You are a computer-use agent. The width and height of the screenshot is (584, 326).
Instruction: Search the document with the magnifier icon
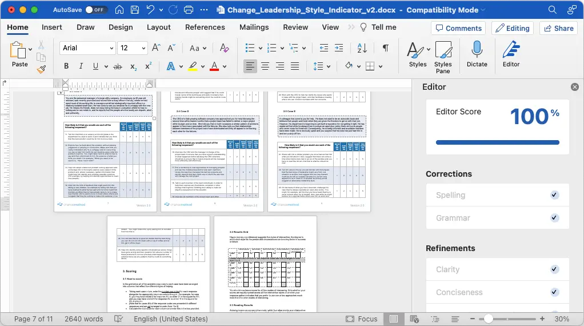pos(553,10)
